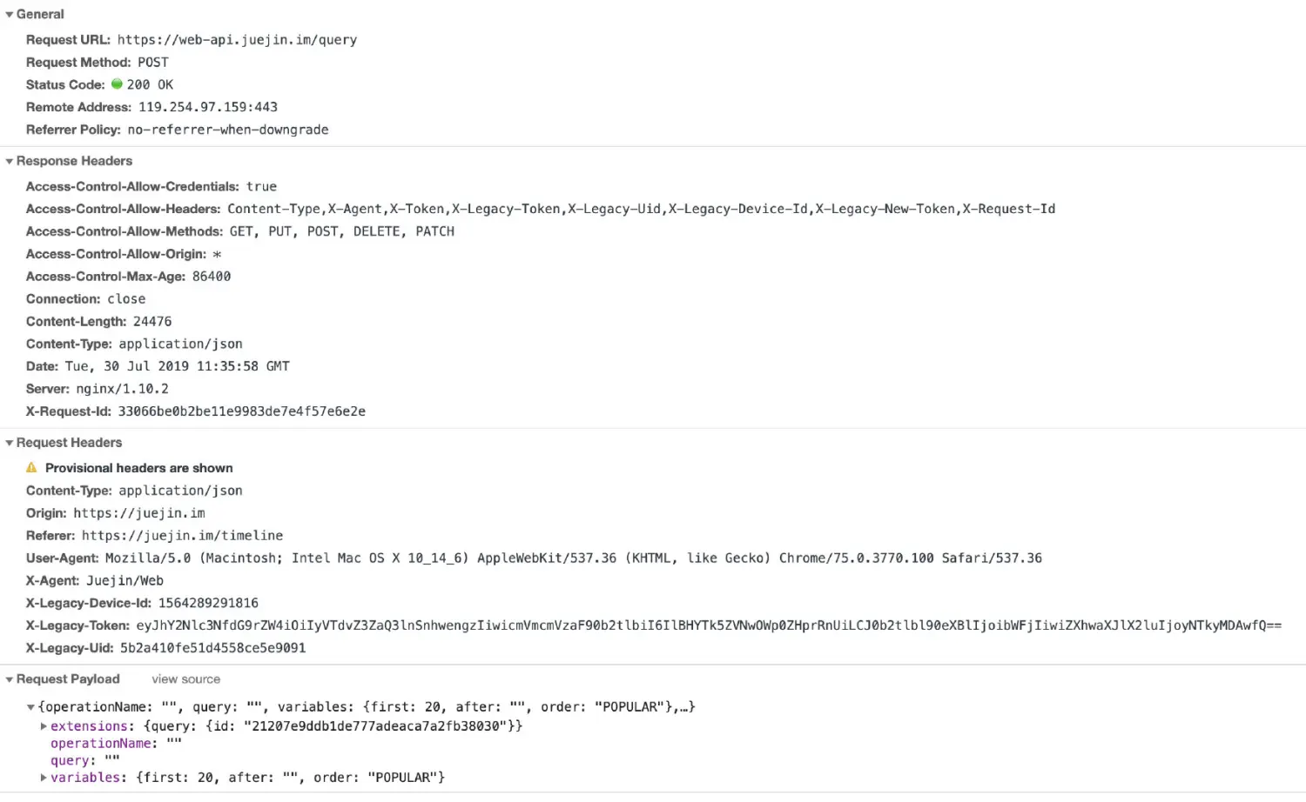Expand the variables payload entry
Screen dimensions: 1306x802
tap(44, 778)
